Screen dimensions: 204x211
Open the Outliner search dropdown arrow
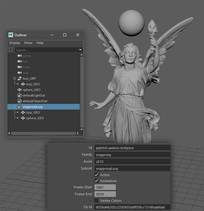click(x=80, y=50)
